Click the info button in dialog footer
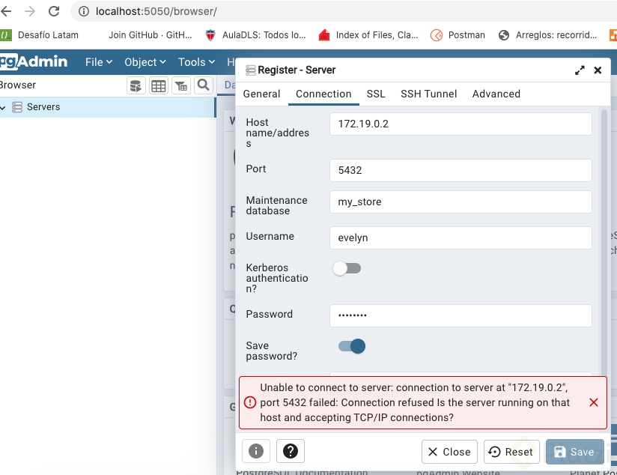 (x=256, y=451)
